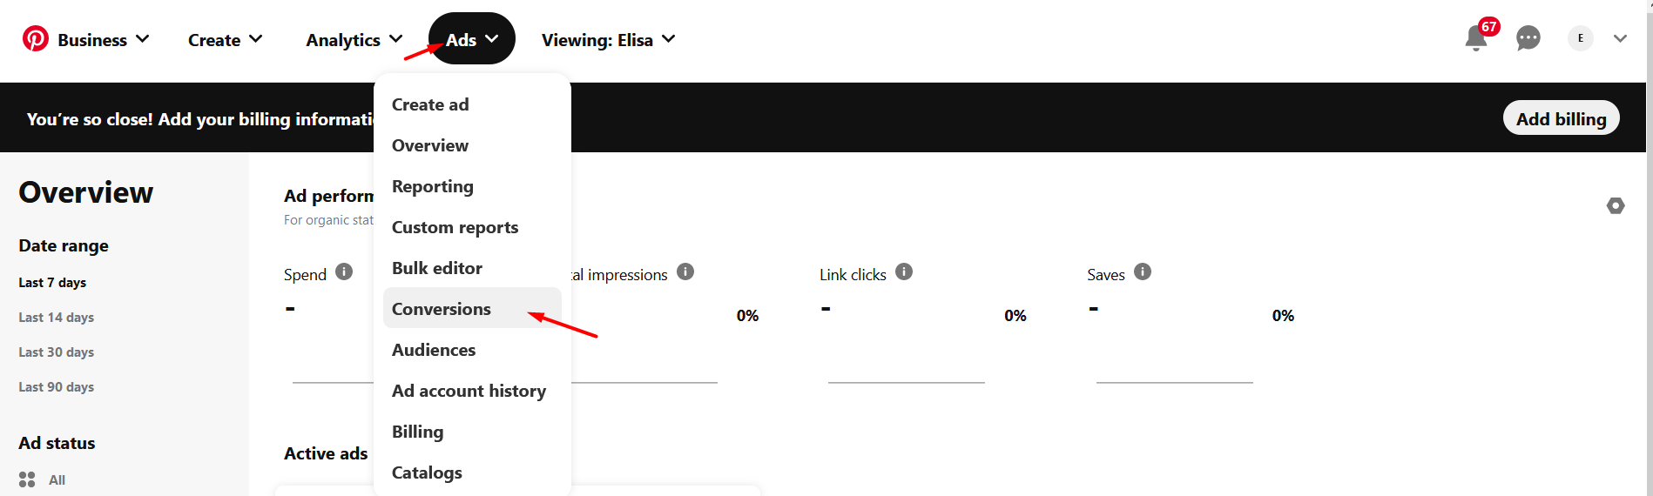Click the Pinterest logo icon
The height and width of the screenshot is (496, 1653).
click(x=36, y=39)
